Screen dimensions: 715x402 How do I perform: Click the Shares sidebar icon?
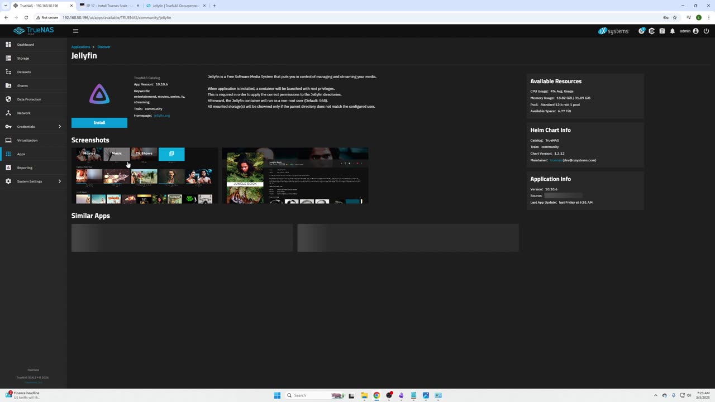tap(8, 85)
